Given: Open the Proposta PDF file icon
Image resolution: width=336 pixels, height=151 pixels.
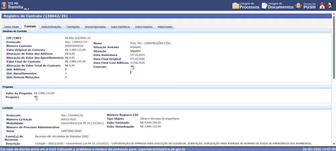Looking at the screenshot, I should click(36, 98).
